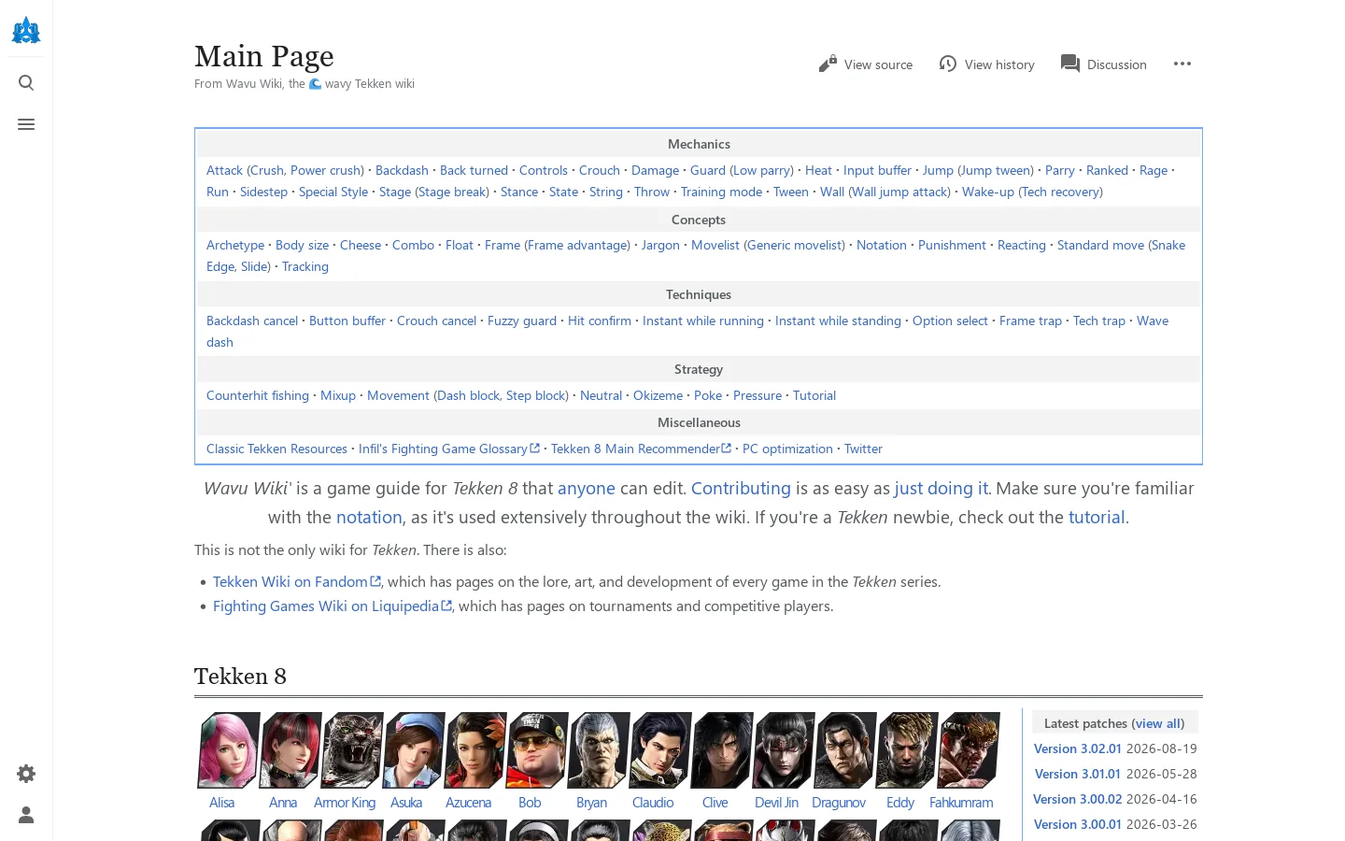The height and width of the screenshot is (841, 1345).
Task: Click View source tab
Action: click(866, 64)
